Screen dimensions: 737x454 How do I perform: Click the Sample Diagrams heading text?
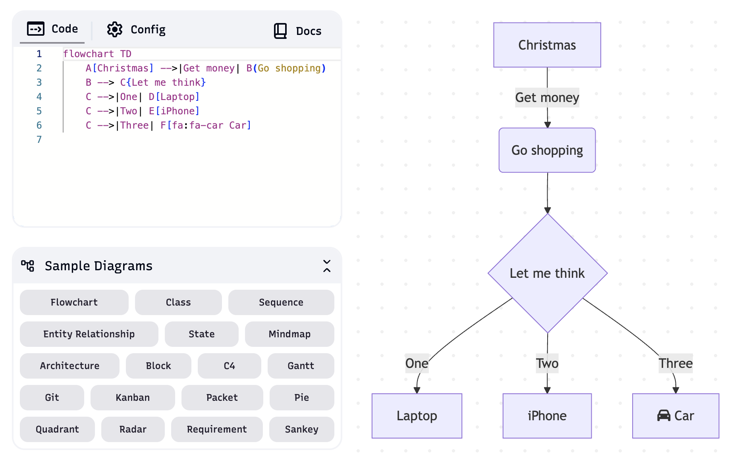(98, 266)
